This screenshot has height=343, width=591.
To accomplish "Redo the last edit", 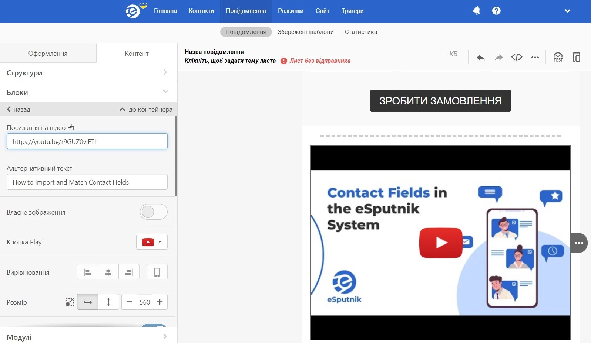I will coord(499,57).
